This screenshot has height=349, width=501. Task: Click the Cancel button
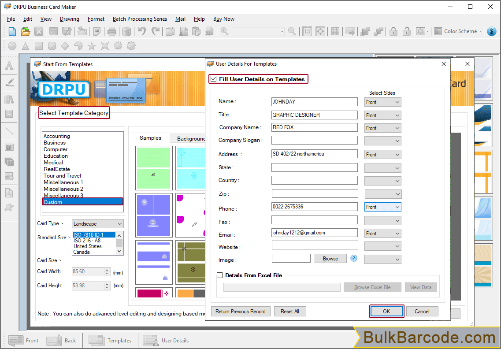pos(422,311)
